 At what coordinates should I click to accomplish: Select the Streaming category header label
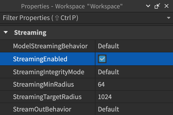click(x=30, y=33)
